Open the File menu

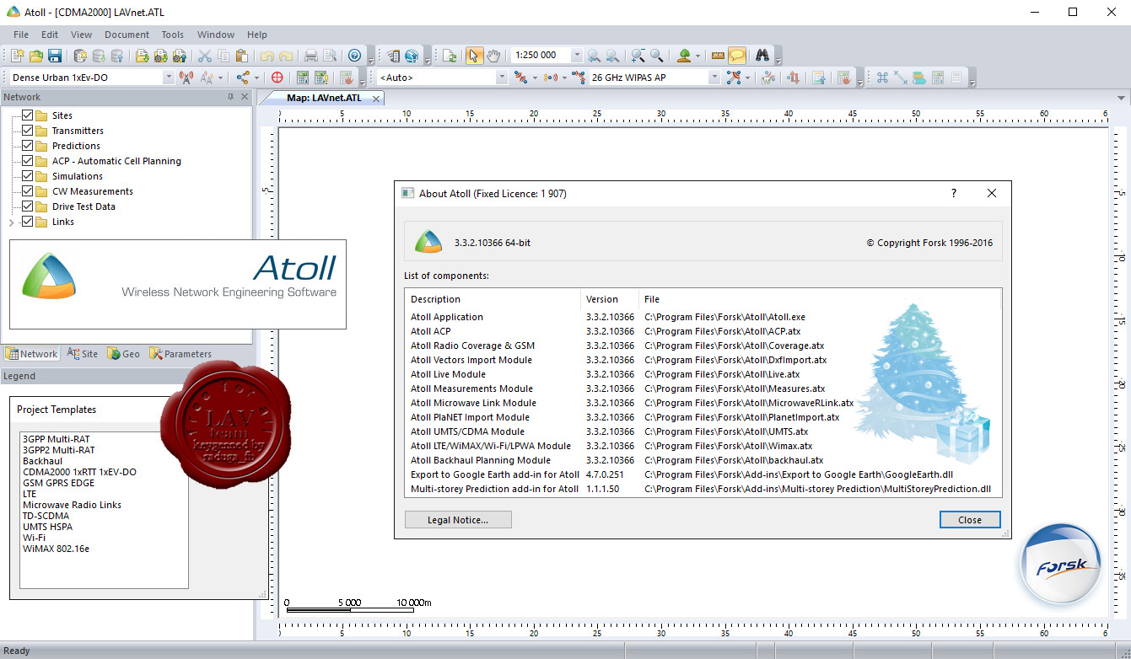pos(21,35)
